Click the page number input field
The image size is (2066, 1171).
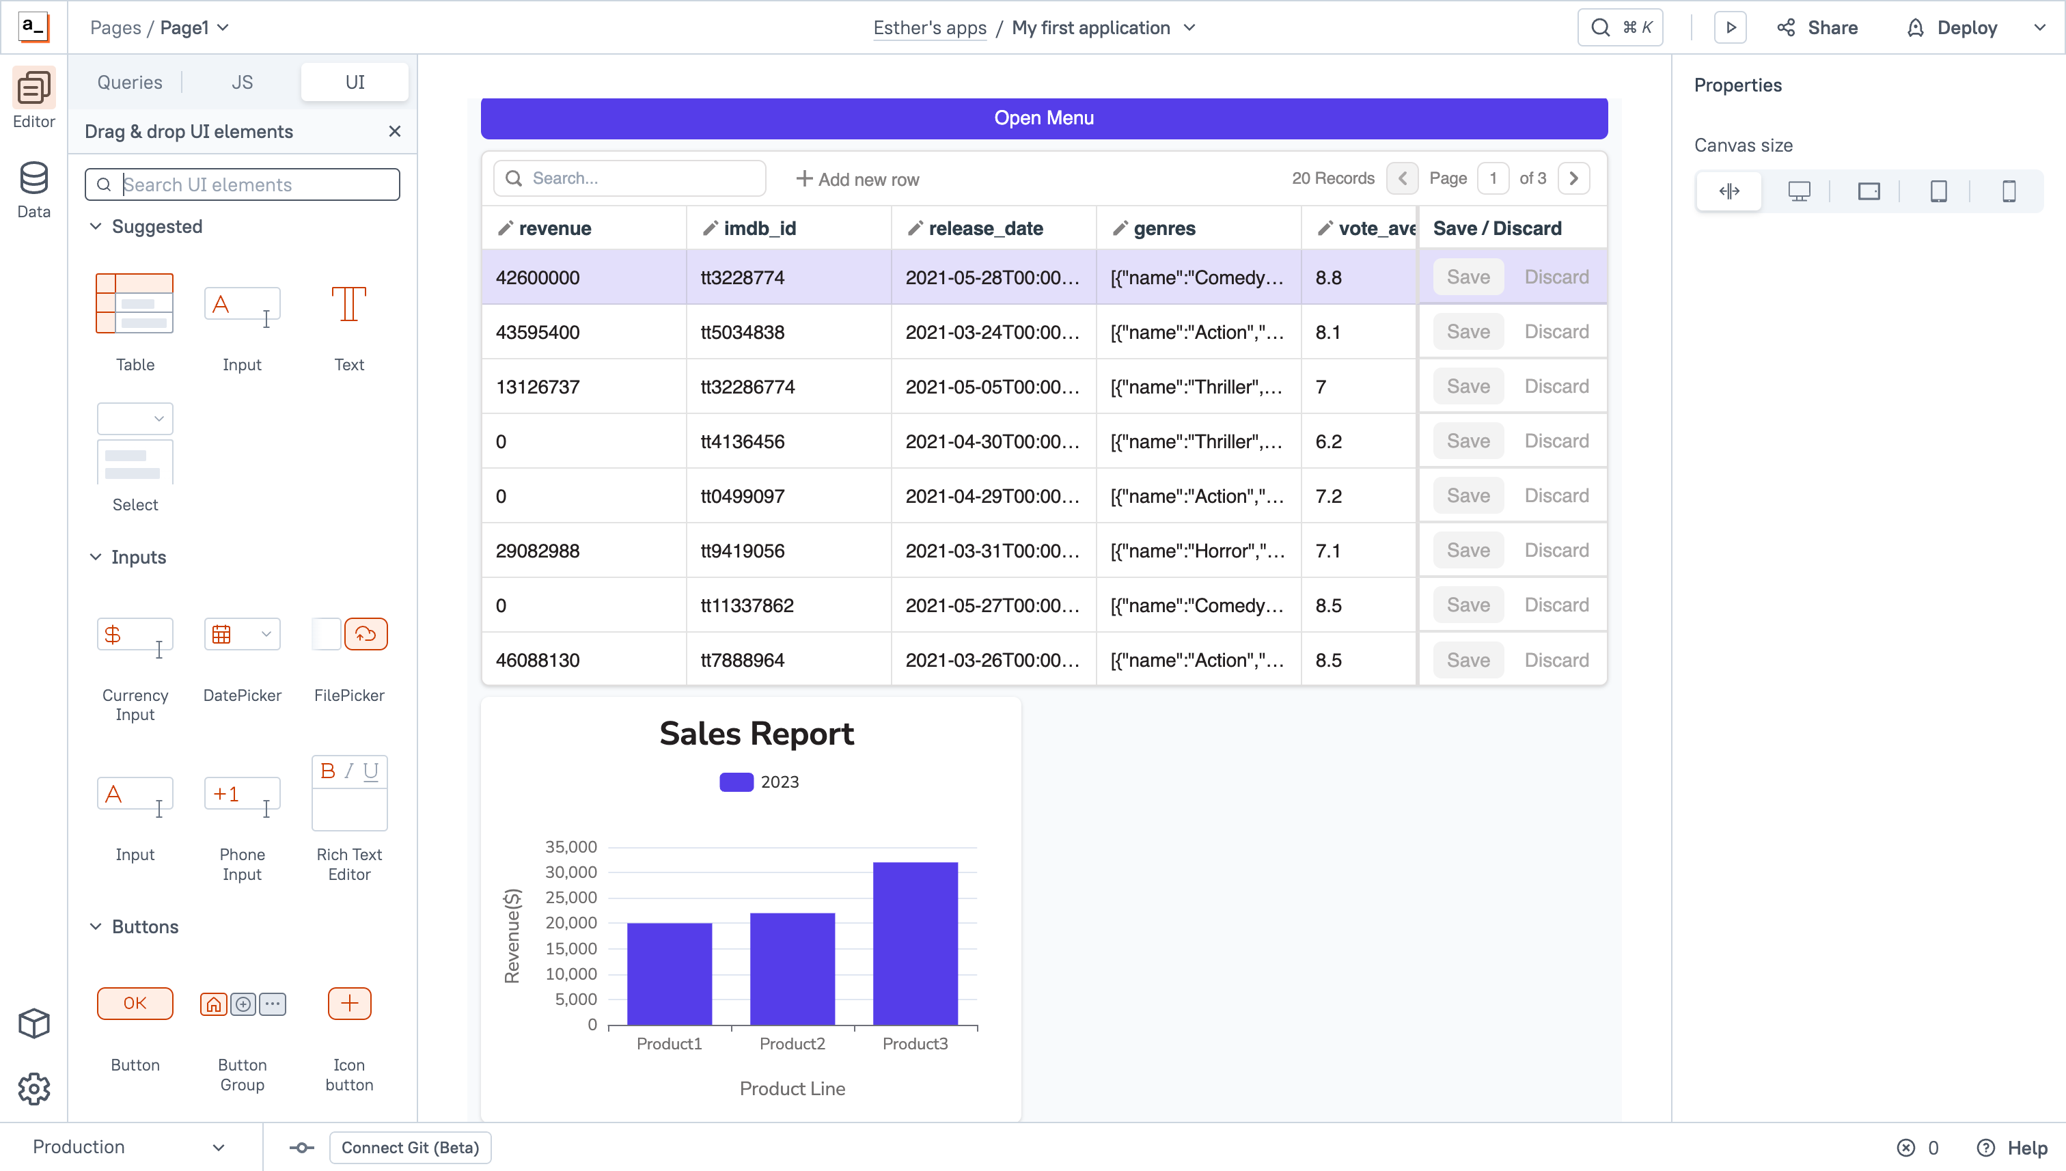(1494, 178)
